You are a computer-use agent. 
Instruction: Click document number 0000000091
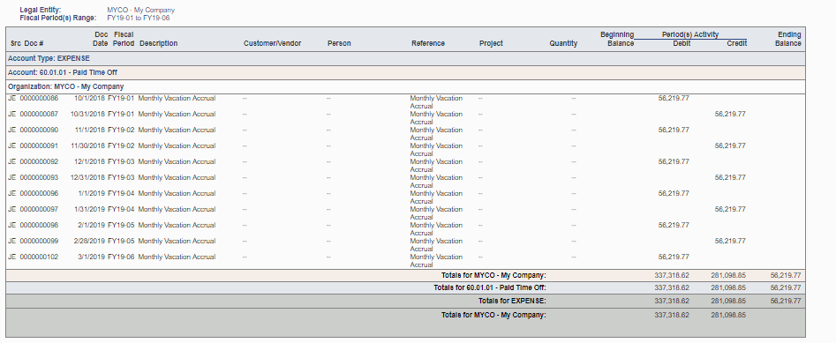coord(39,146)
